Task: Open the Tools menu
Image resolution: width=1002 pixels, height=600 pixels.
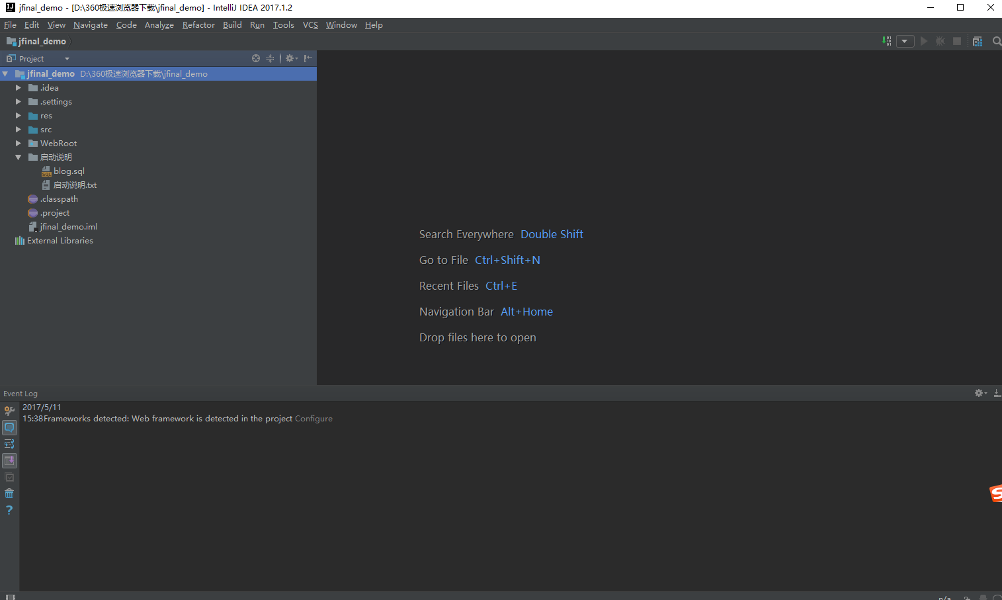Action: (284, 25)
